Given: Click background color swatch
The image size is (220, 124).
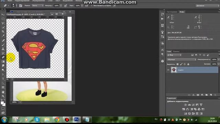Looking at the screenshot, I should [4, 105].
